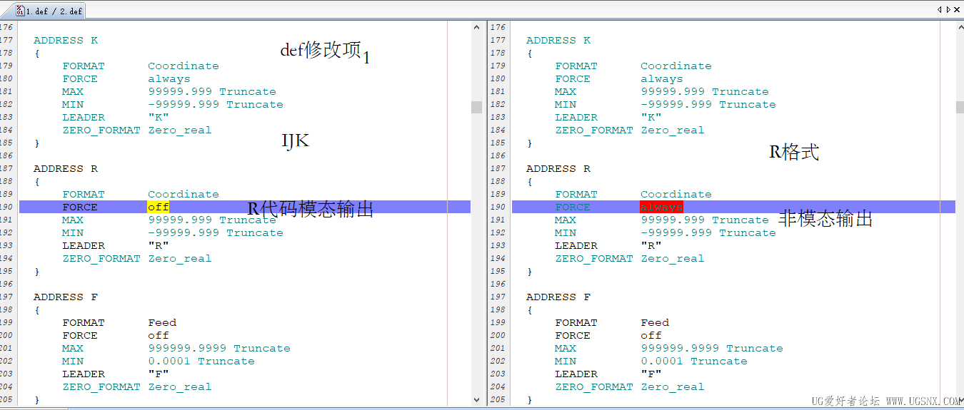Click LEADER "R" value in right pane
964x410 pixels.
pos(651,246)
